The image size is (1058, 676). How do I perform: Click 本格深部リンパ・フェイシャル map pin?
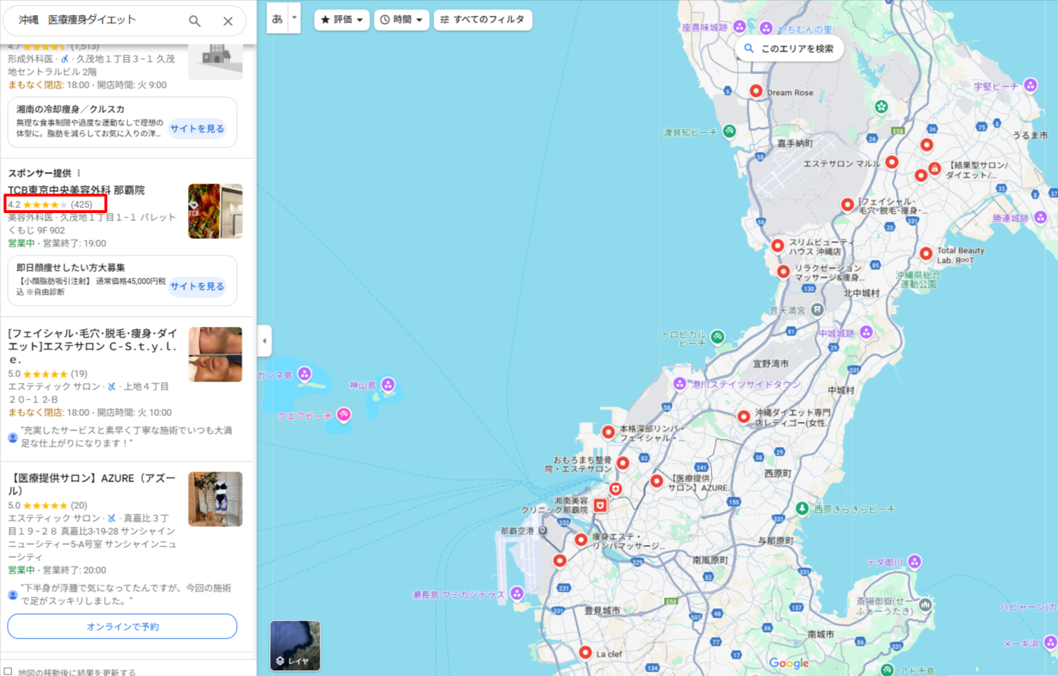[608, 432]
